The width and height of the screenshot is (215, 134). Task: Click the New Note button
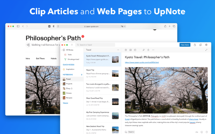(x=185, y=45)
